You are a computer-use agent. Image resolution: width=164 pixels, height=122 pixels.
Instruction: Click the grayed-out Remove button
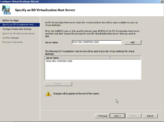(59, 84)
